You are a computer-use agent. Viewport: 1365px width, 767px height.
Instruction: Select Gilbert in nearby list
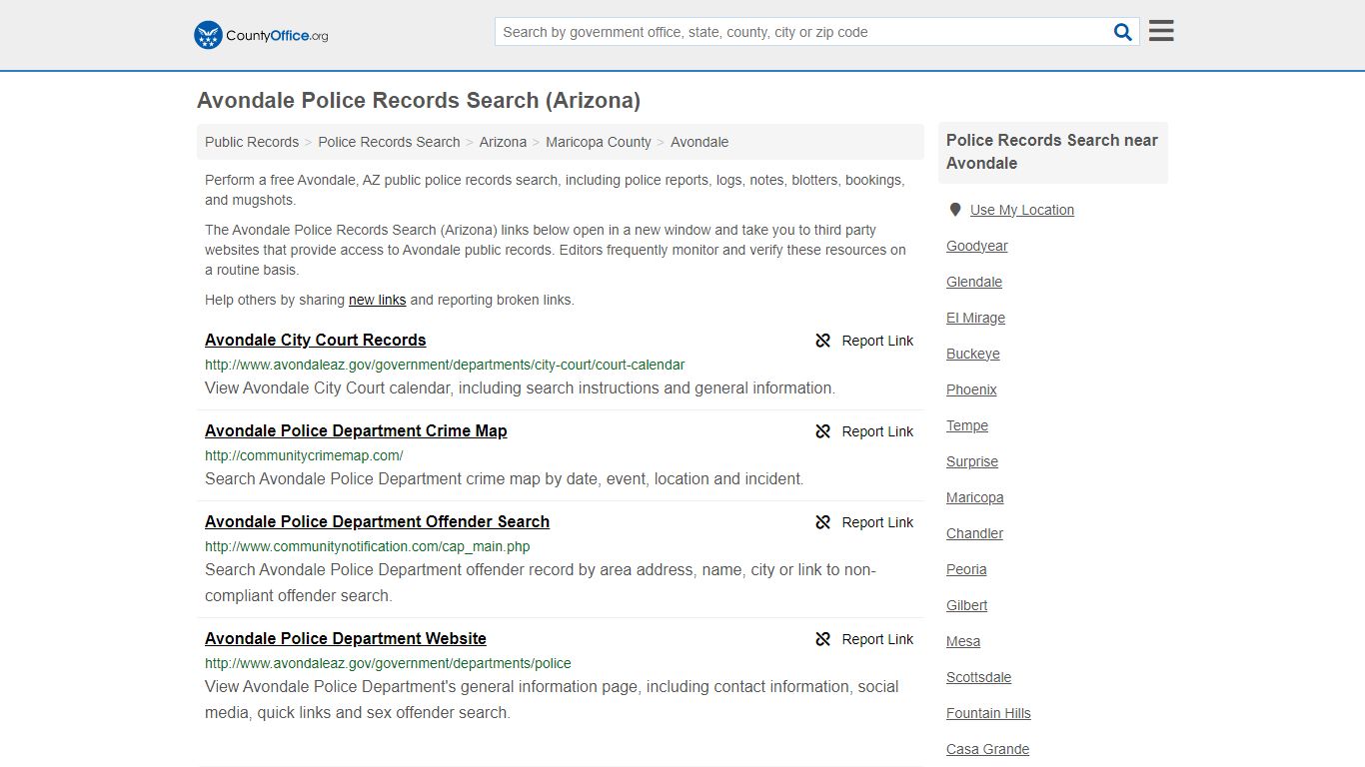coord(967,605)
